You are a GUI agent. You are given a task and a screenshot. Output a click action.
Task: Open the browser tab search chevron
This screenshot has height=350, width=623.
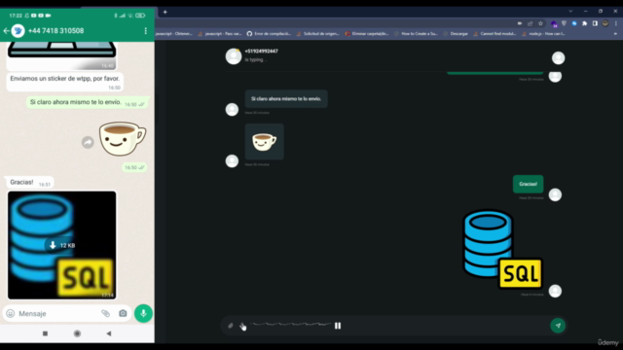(570, 11)
